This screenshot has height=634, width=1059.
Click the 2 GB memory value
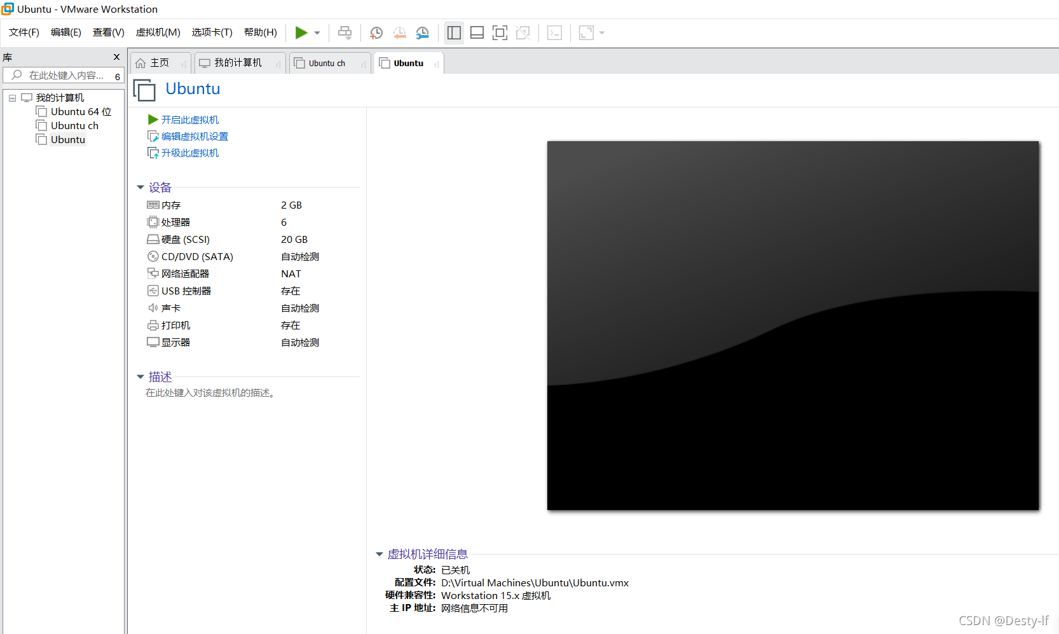[292, 205]
